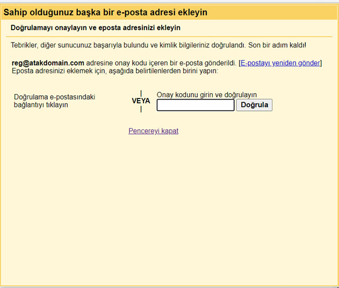Click the line Eposta adresinizi eklemek için
The width and height of the screenshot is (339, 288).
pyautogui.click(x=115, y=71)
